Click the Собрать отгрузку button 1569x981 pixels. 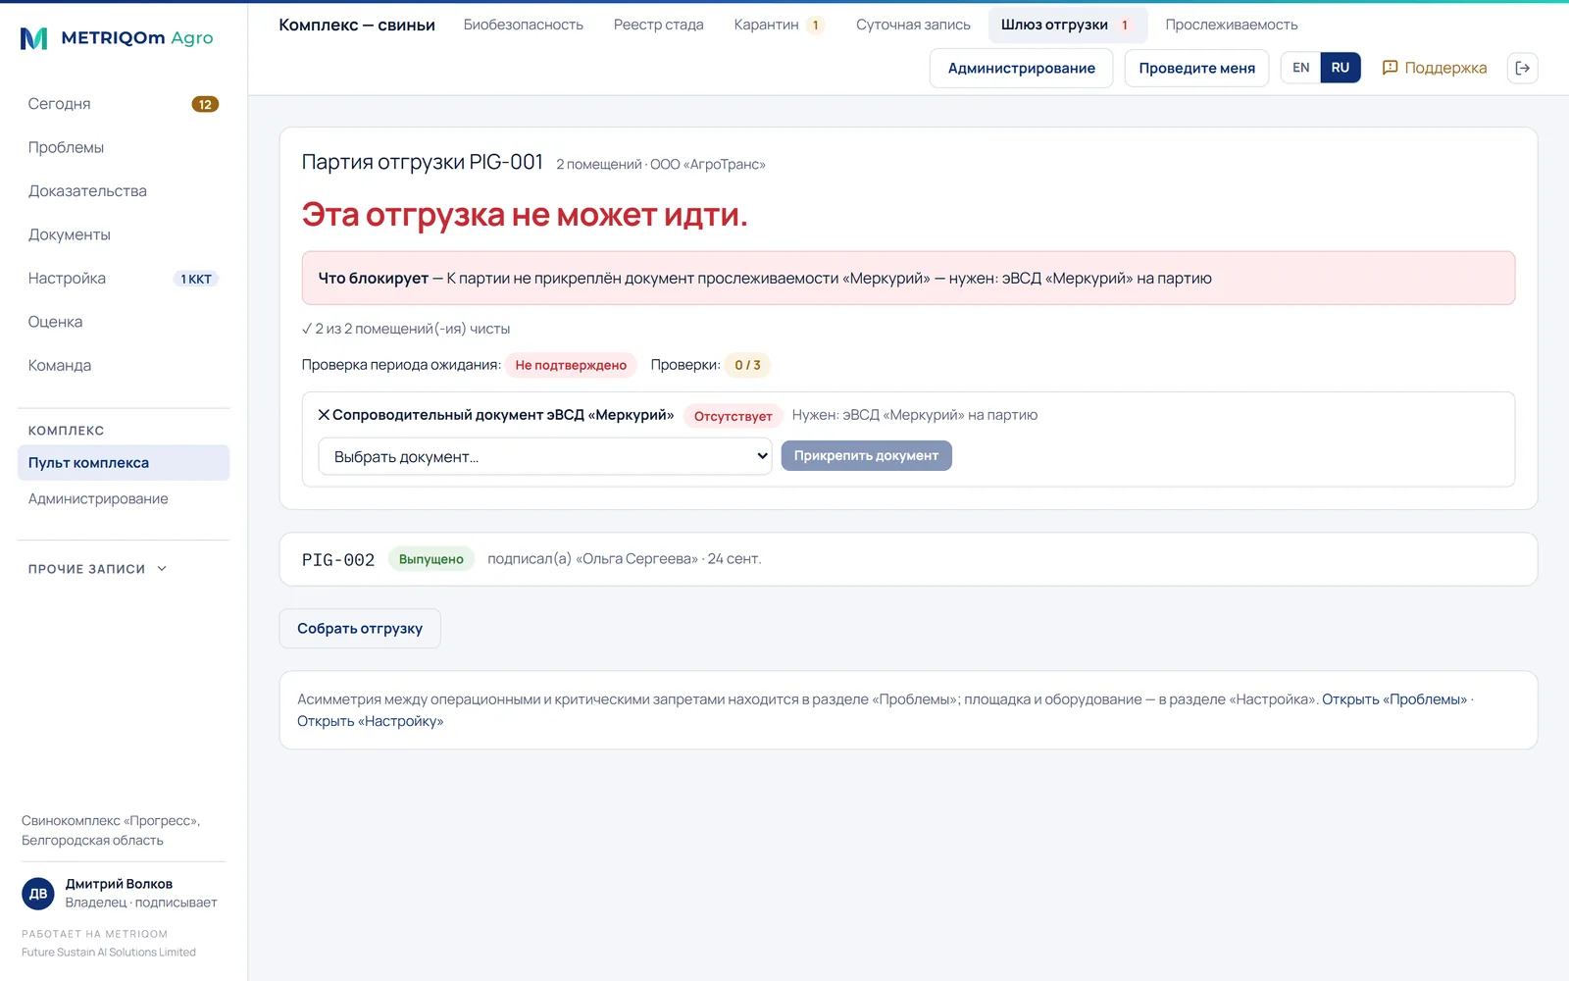(x=360, y=629)
